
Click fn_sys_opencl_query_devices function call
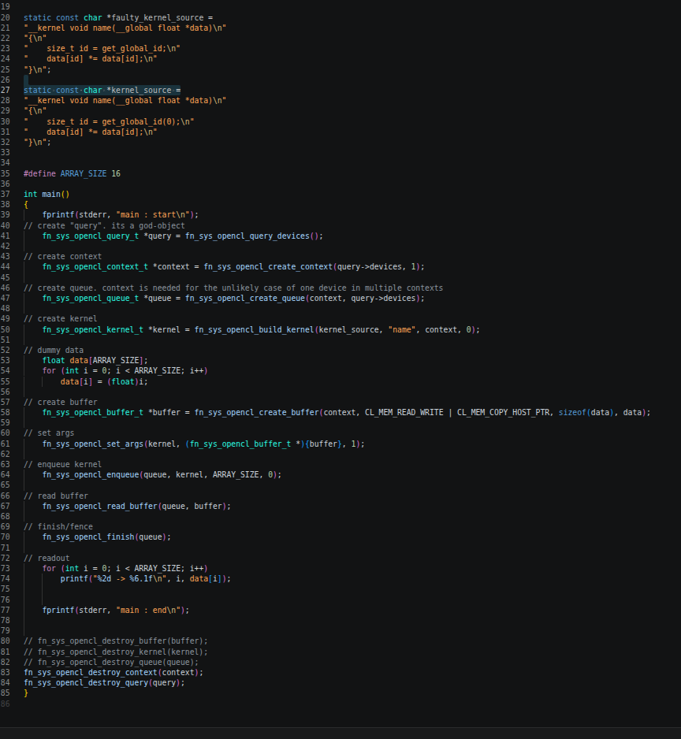click(x=247, y=236)
